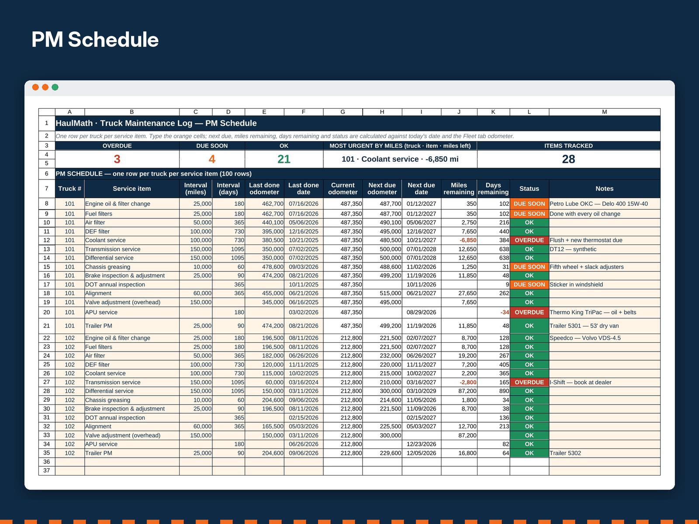
Task: Click the OVERDUE count value 3
Action: 117,159
